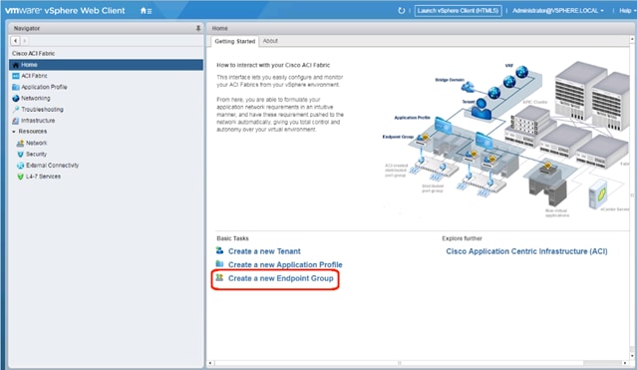Click Create a new Application Profile link
637x370 pixels.
point(285,264)
